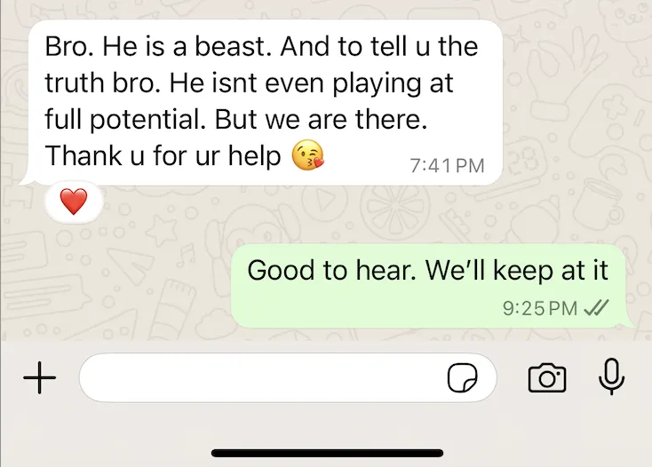This screenshot has width=652, height=467.
Task: Select the red heart reaction
Action: coord(74,202)
